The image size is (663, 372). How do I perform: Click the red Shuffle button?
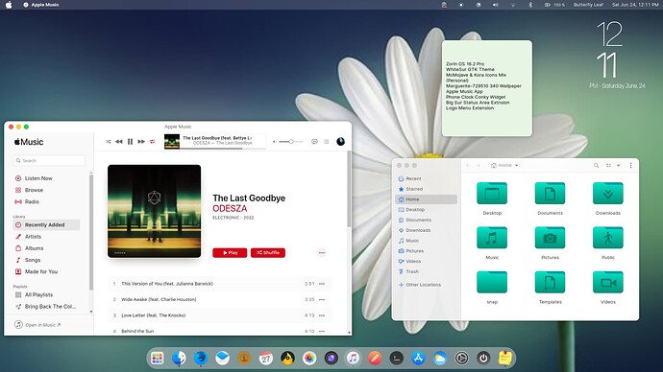pos(268,253)
